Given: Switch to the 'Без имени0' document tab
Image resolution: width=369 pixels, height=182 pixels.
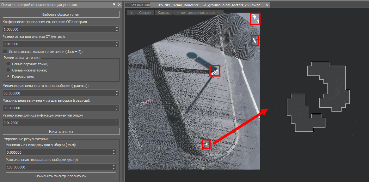Looking at the screenshot, I should pos(140,5).
